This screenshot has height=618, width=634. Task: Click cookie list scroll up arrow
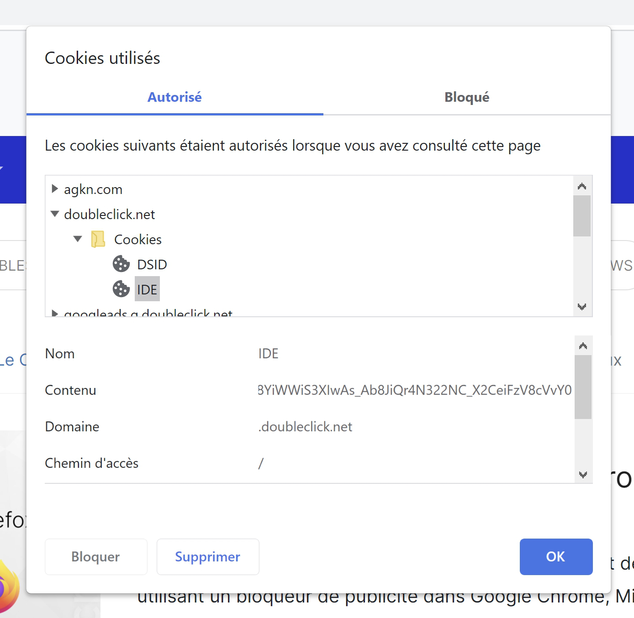582,186
